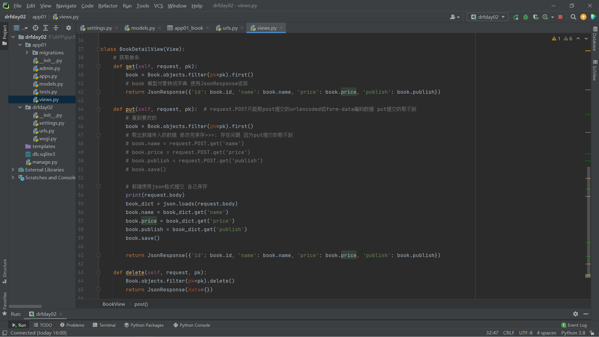Click the Rerun drfday02 icon
This screenshot has height=337, width=599.
[x=516, y=17]
